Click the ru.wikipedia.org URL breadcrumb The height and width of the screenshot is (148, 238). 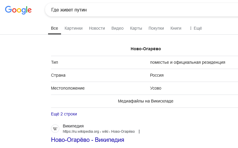(99, 132)
